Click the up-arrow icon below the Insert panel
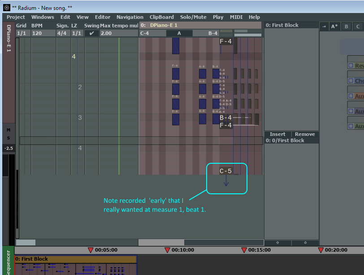The height and width of the screenshot is (275, 364). click(277, 242)
